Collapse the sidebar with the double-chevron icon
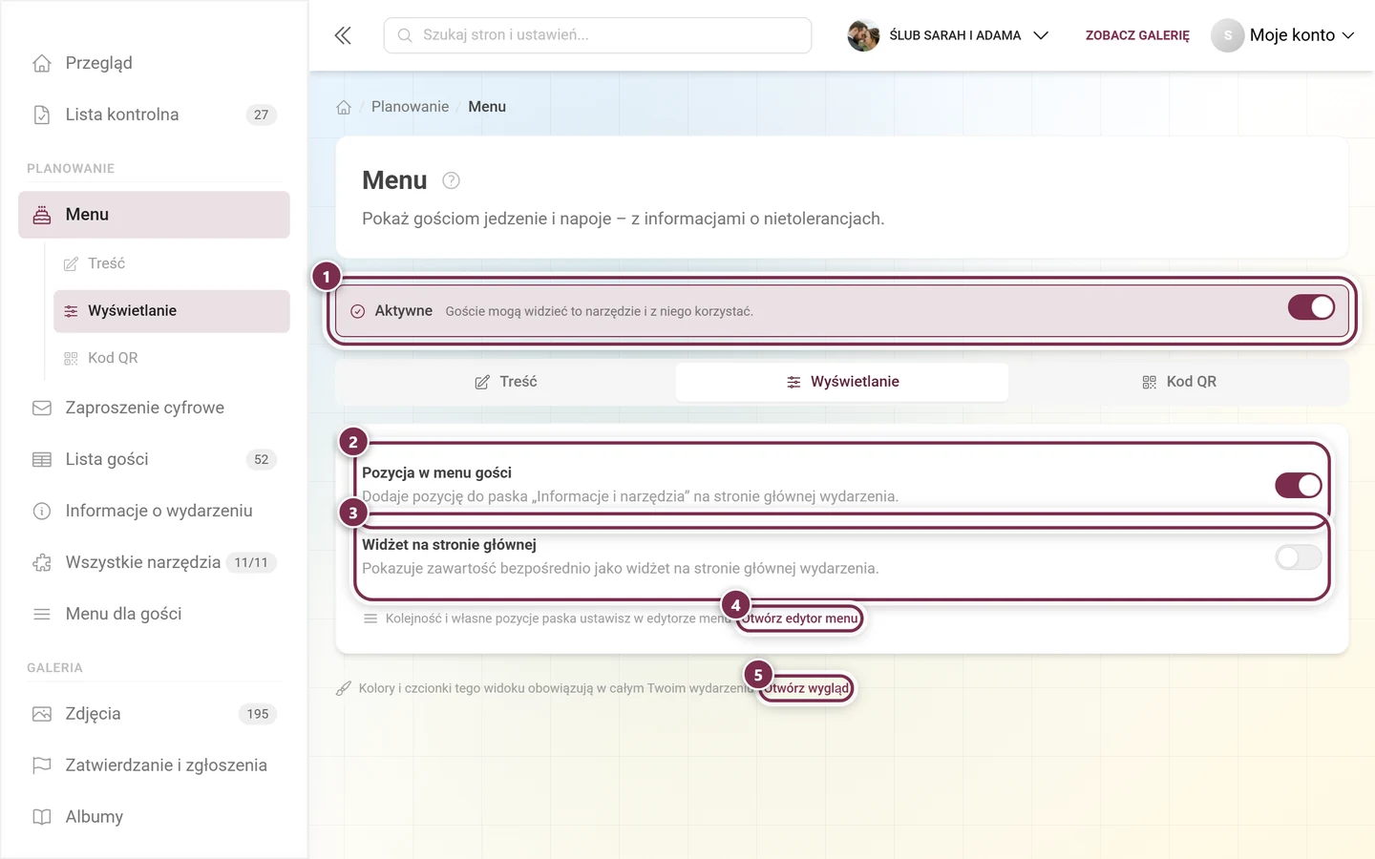The height and width of the screenshot is (859, 1375). 343,35
